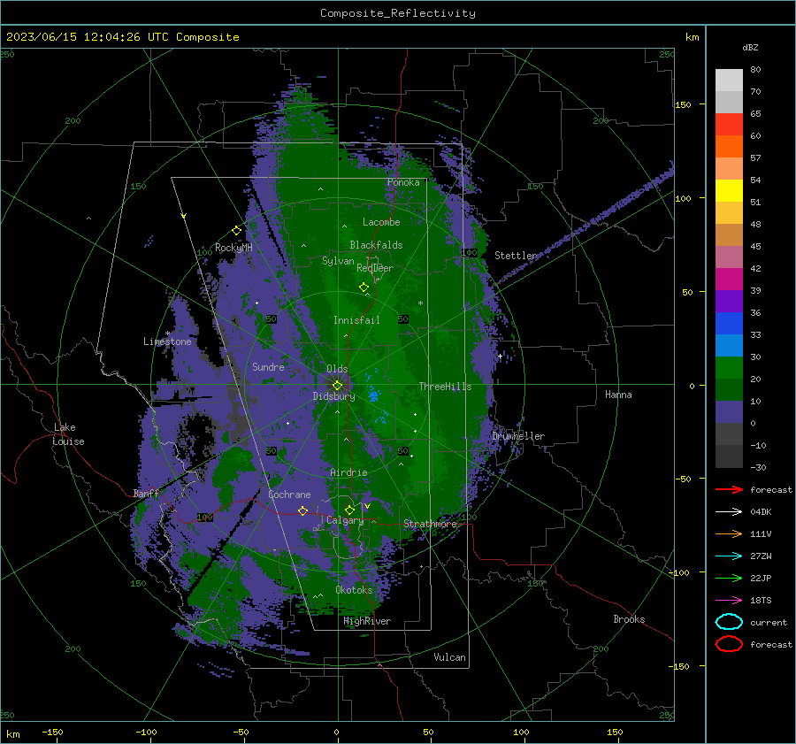796x744 pixels.
Task: Click the cyan 27ZW arrow legend icon
Action: 729,556
